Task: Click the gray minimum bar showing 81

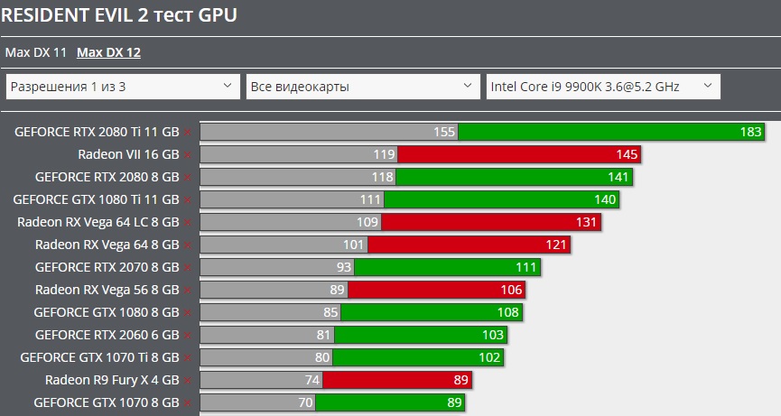Action: coord(267,335)
